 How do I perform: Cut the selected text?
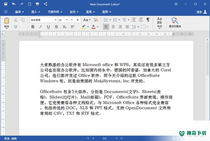(x=16, y=20)
